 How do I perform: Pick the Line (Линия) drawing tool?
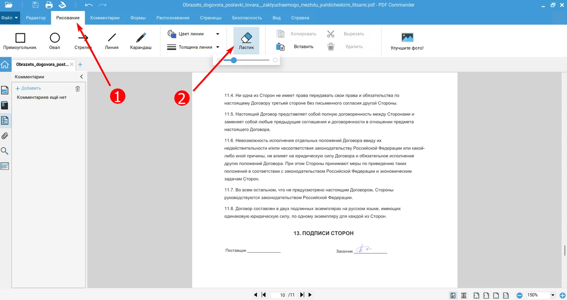pyautogui.click(x=112, y=41)
